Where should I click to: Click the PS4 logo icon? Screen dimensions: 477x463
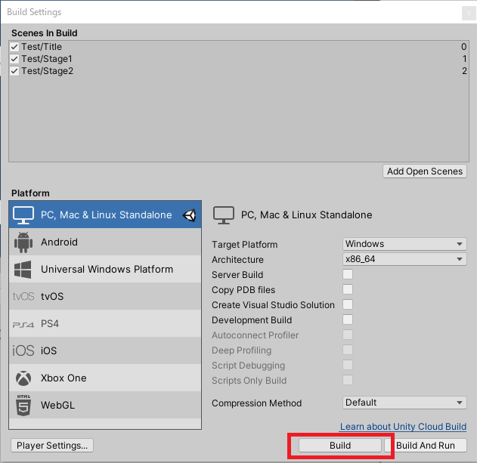[23, 325]
